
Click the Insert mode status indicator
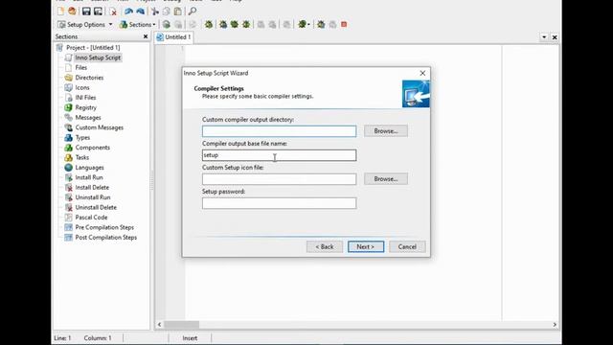[190, 338]
